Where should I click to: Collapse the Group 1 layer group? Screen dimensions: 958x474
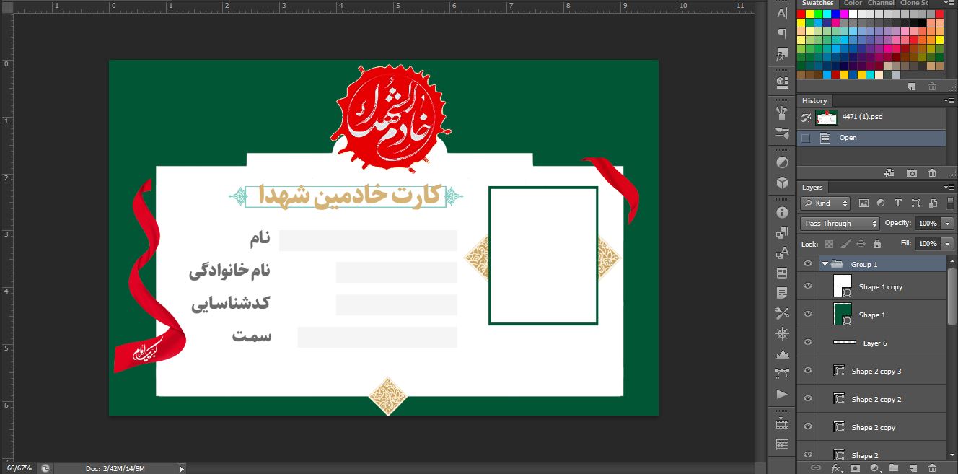[x=825, y=264]
